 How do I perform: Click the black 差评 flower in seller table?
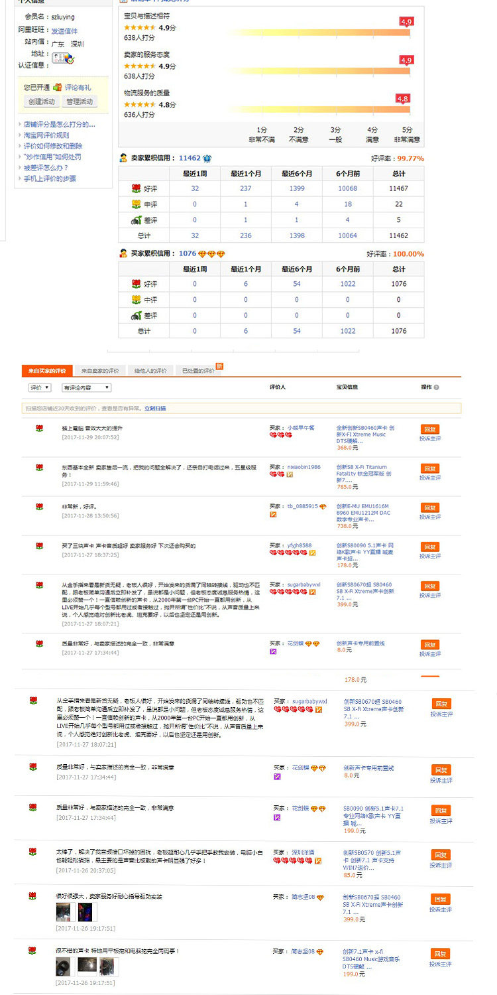(x=136, y=220)
